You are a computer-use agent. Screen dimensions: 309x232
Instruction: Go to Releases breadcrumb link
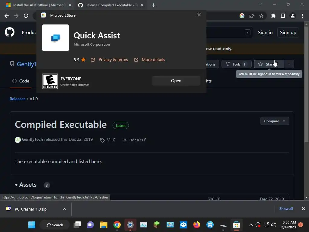point(18,99)
